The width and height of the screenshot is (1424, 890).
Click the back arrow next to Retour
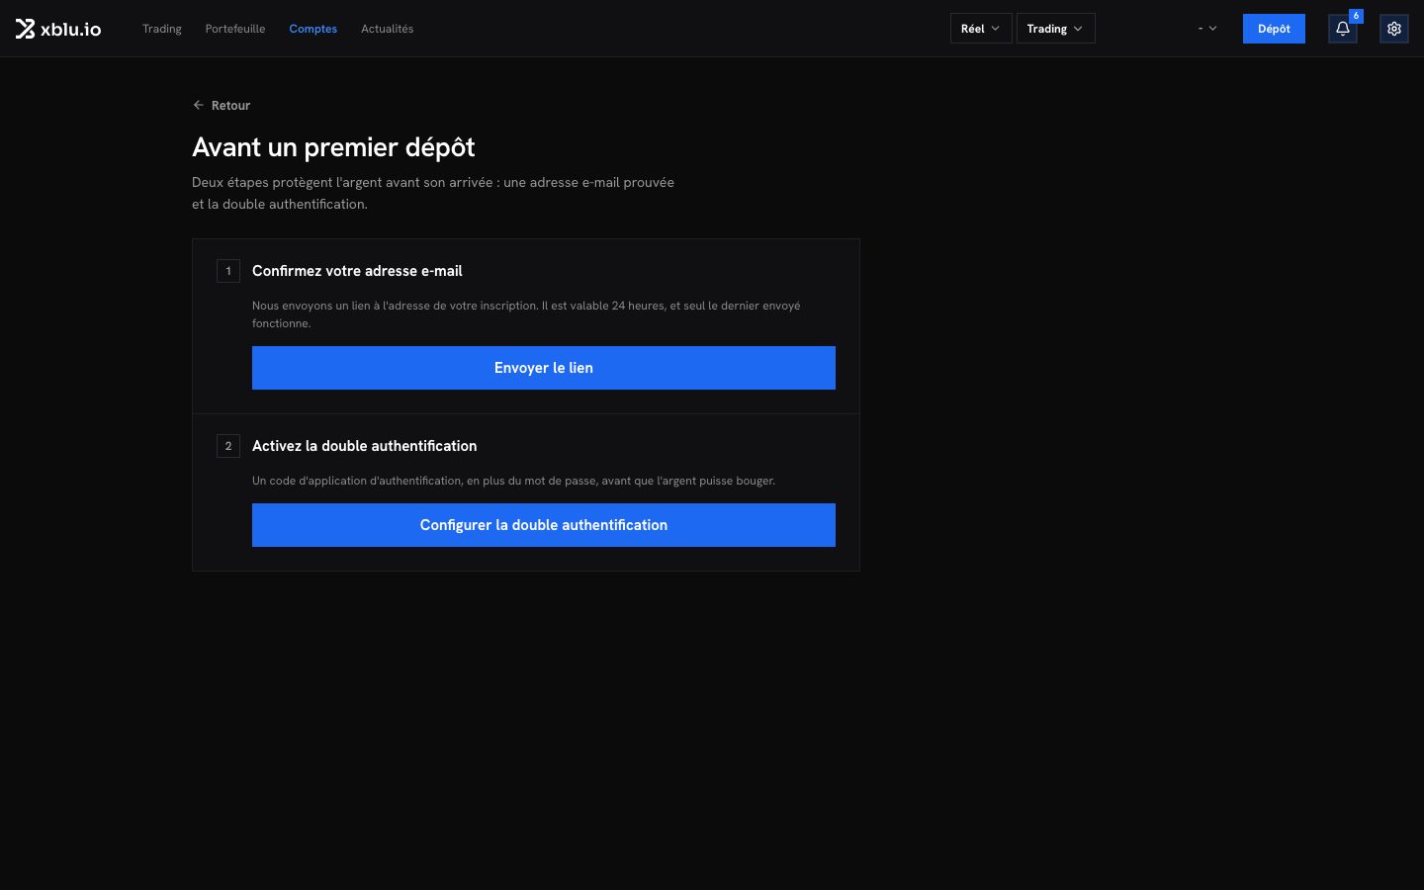199,105
